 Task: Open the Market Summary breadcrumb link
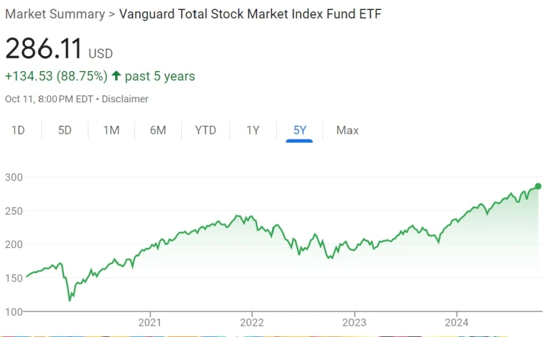click(55, 14)
